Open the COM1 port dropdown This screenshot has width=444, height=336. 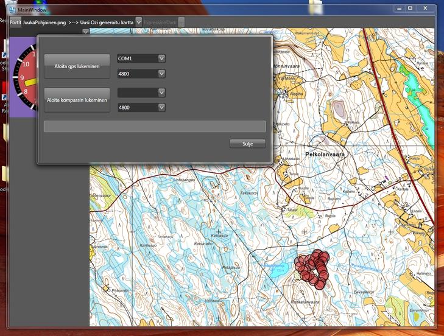[161, 58]
